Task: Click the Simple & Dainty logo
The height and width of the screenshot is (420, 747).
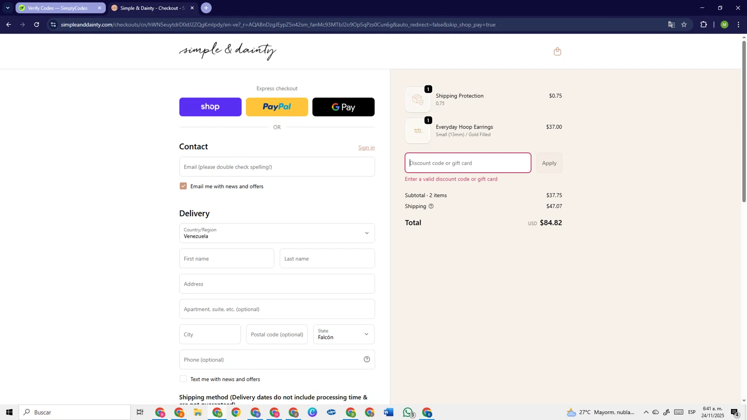Action: click(x=228, y=51)
